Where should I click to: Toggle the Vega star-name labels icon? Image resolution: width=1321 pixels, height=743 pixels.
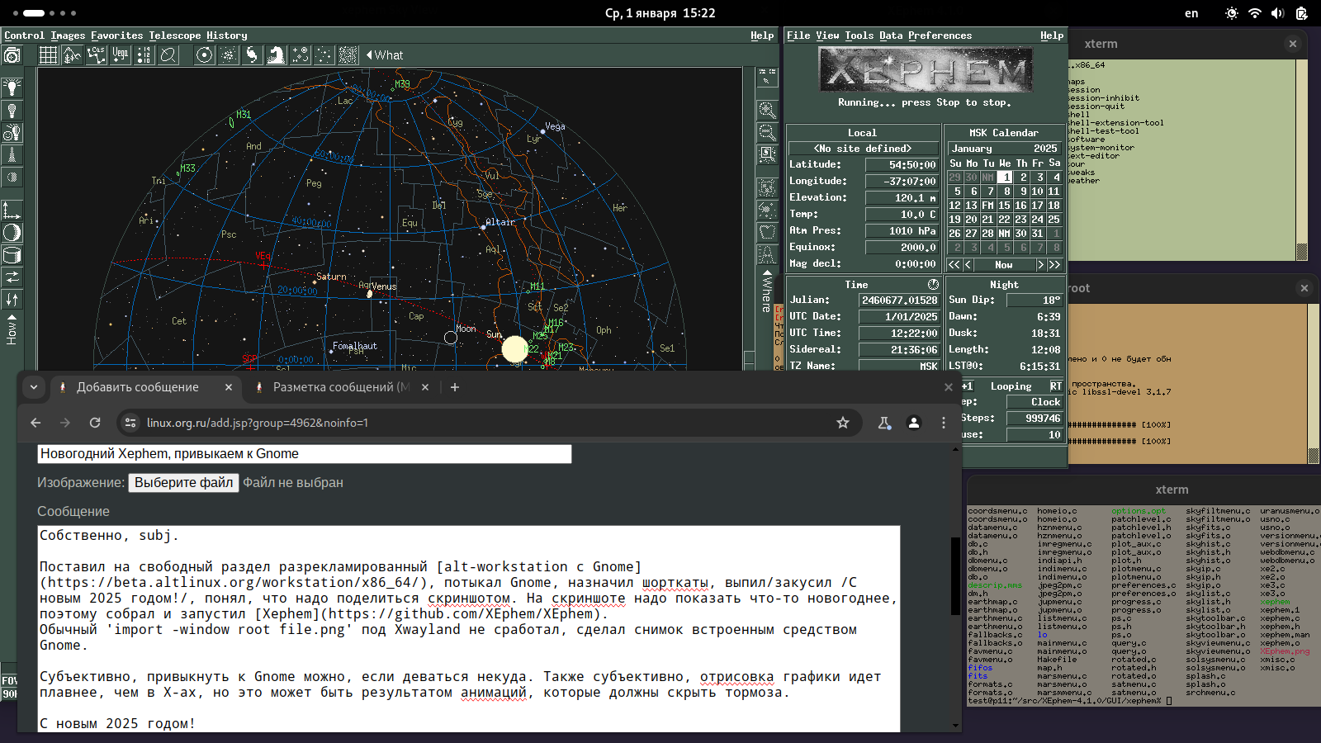pyautogui.click(x=121, y=55)
